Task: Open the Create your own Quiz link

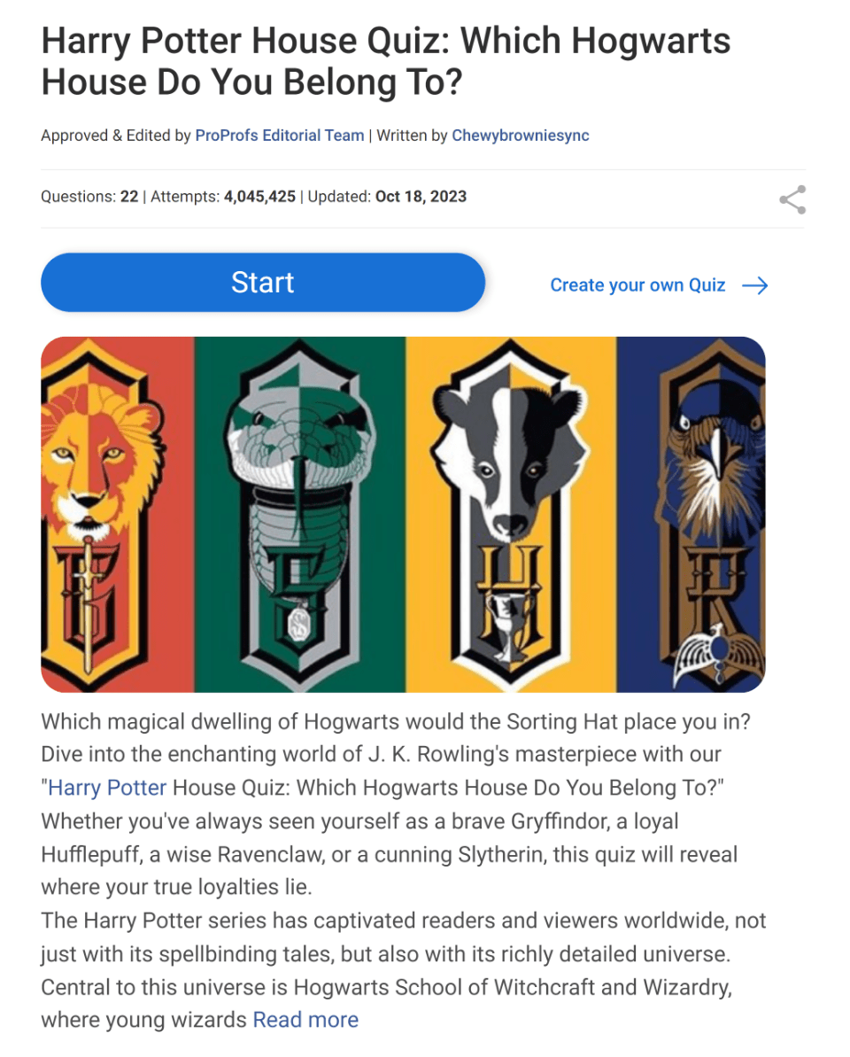Action: click(x=637, y=285)
